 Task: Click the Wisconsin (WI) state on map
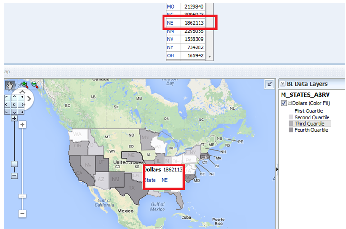click(x=158, y=146)
